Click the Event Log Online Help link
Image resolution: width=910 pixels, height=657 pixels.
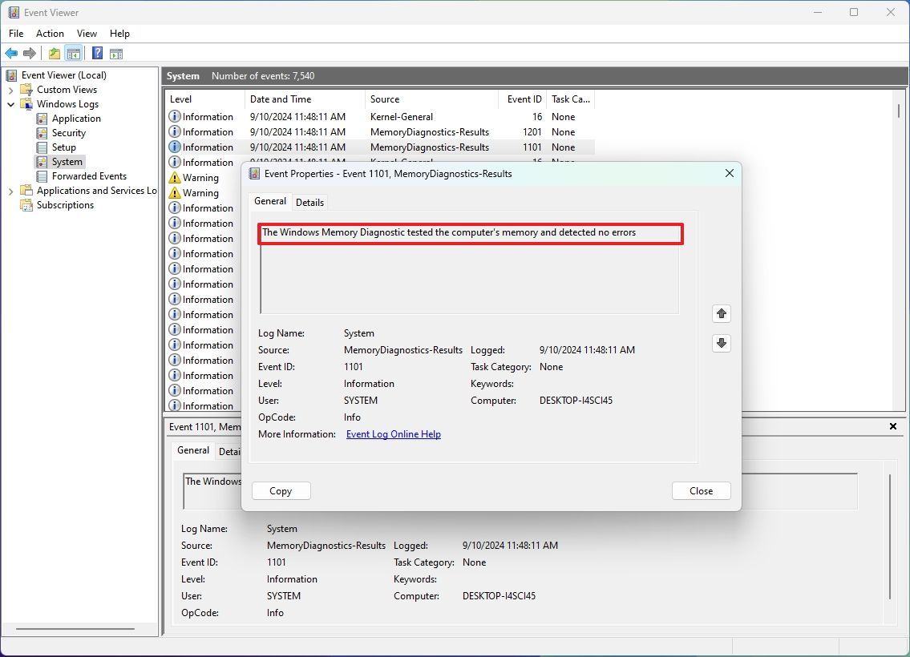pyautogui.click(x=394, y=433)
